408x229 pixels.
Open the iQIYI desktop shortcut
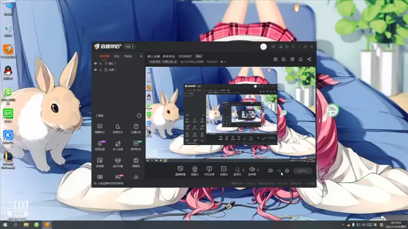coord(8,116)
